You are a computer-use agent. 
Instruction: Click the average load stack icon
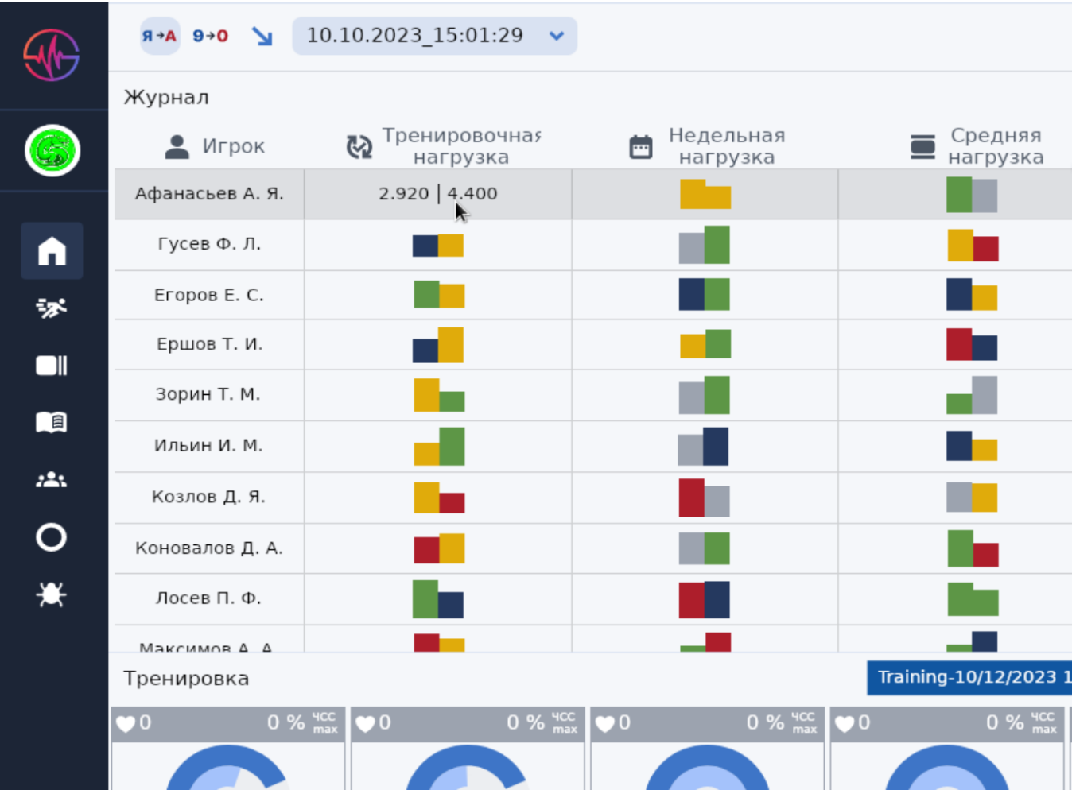[922, 146]
